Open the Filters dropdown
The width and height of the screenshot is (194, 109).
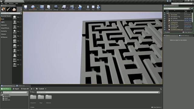tap(33, 92)
